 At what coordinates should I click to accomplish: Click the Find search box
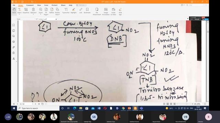[x=195, y=5]
